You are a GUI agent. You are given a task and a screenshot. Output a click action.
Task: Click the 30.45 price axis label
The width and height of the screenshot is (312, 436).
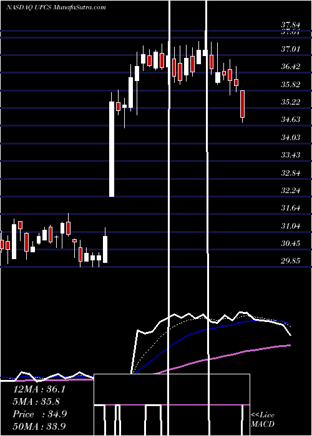click(x=291, y=244)
